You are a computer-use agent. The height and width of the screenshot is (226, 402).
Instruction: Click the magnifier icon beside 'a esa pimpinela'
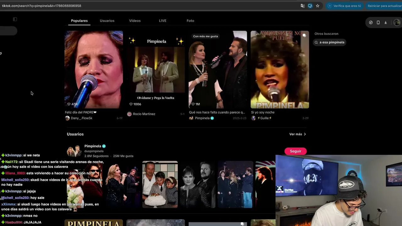(316, 42)
